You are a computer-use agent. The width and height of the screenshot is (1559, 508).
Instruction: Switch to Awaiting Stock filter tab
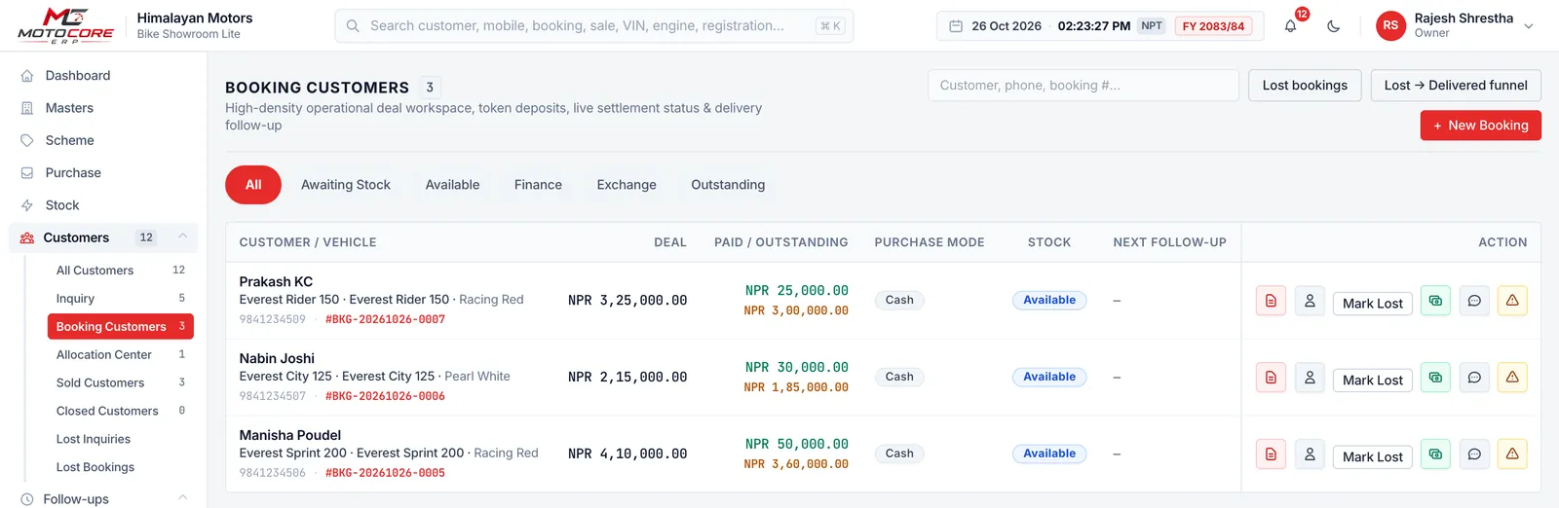(x=346, y=185)
